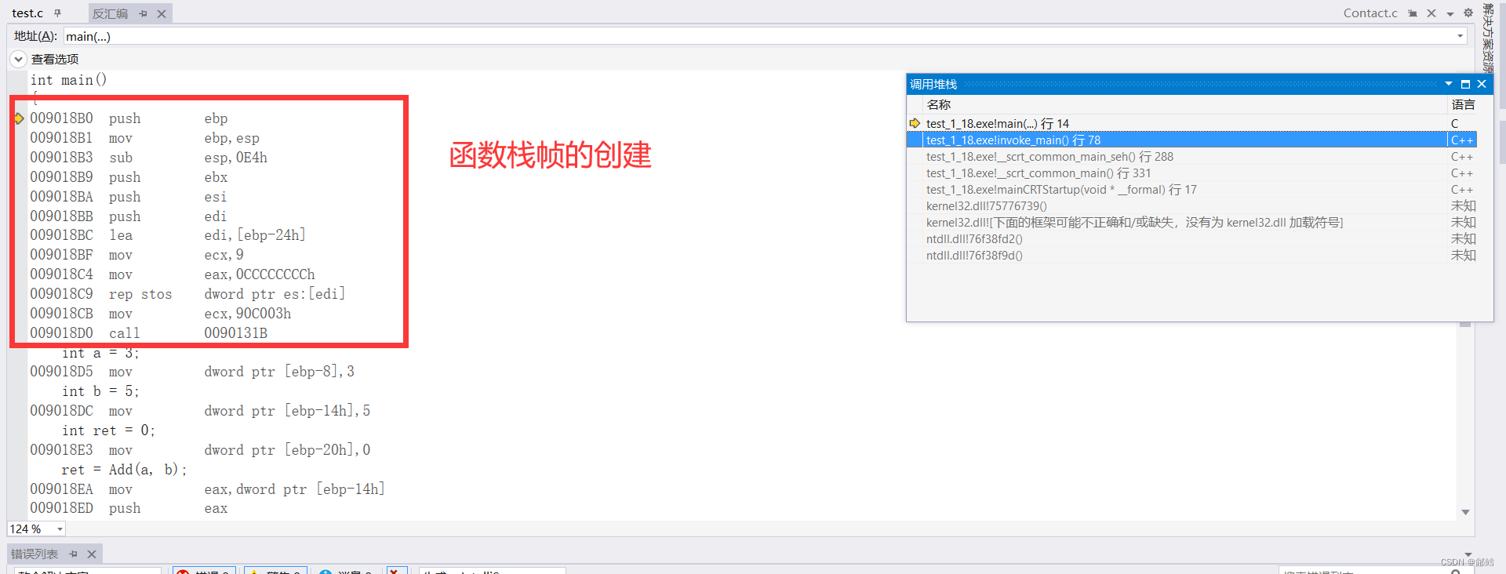Maximize the 调用堆栈 panel
The width and height of the screenshot is (1506, 574).
tap(1465, 84)
